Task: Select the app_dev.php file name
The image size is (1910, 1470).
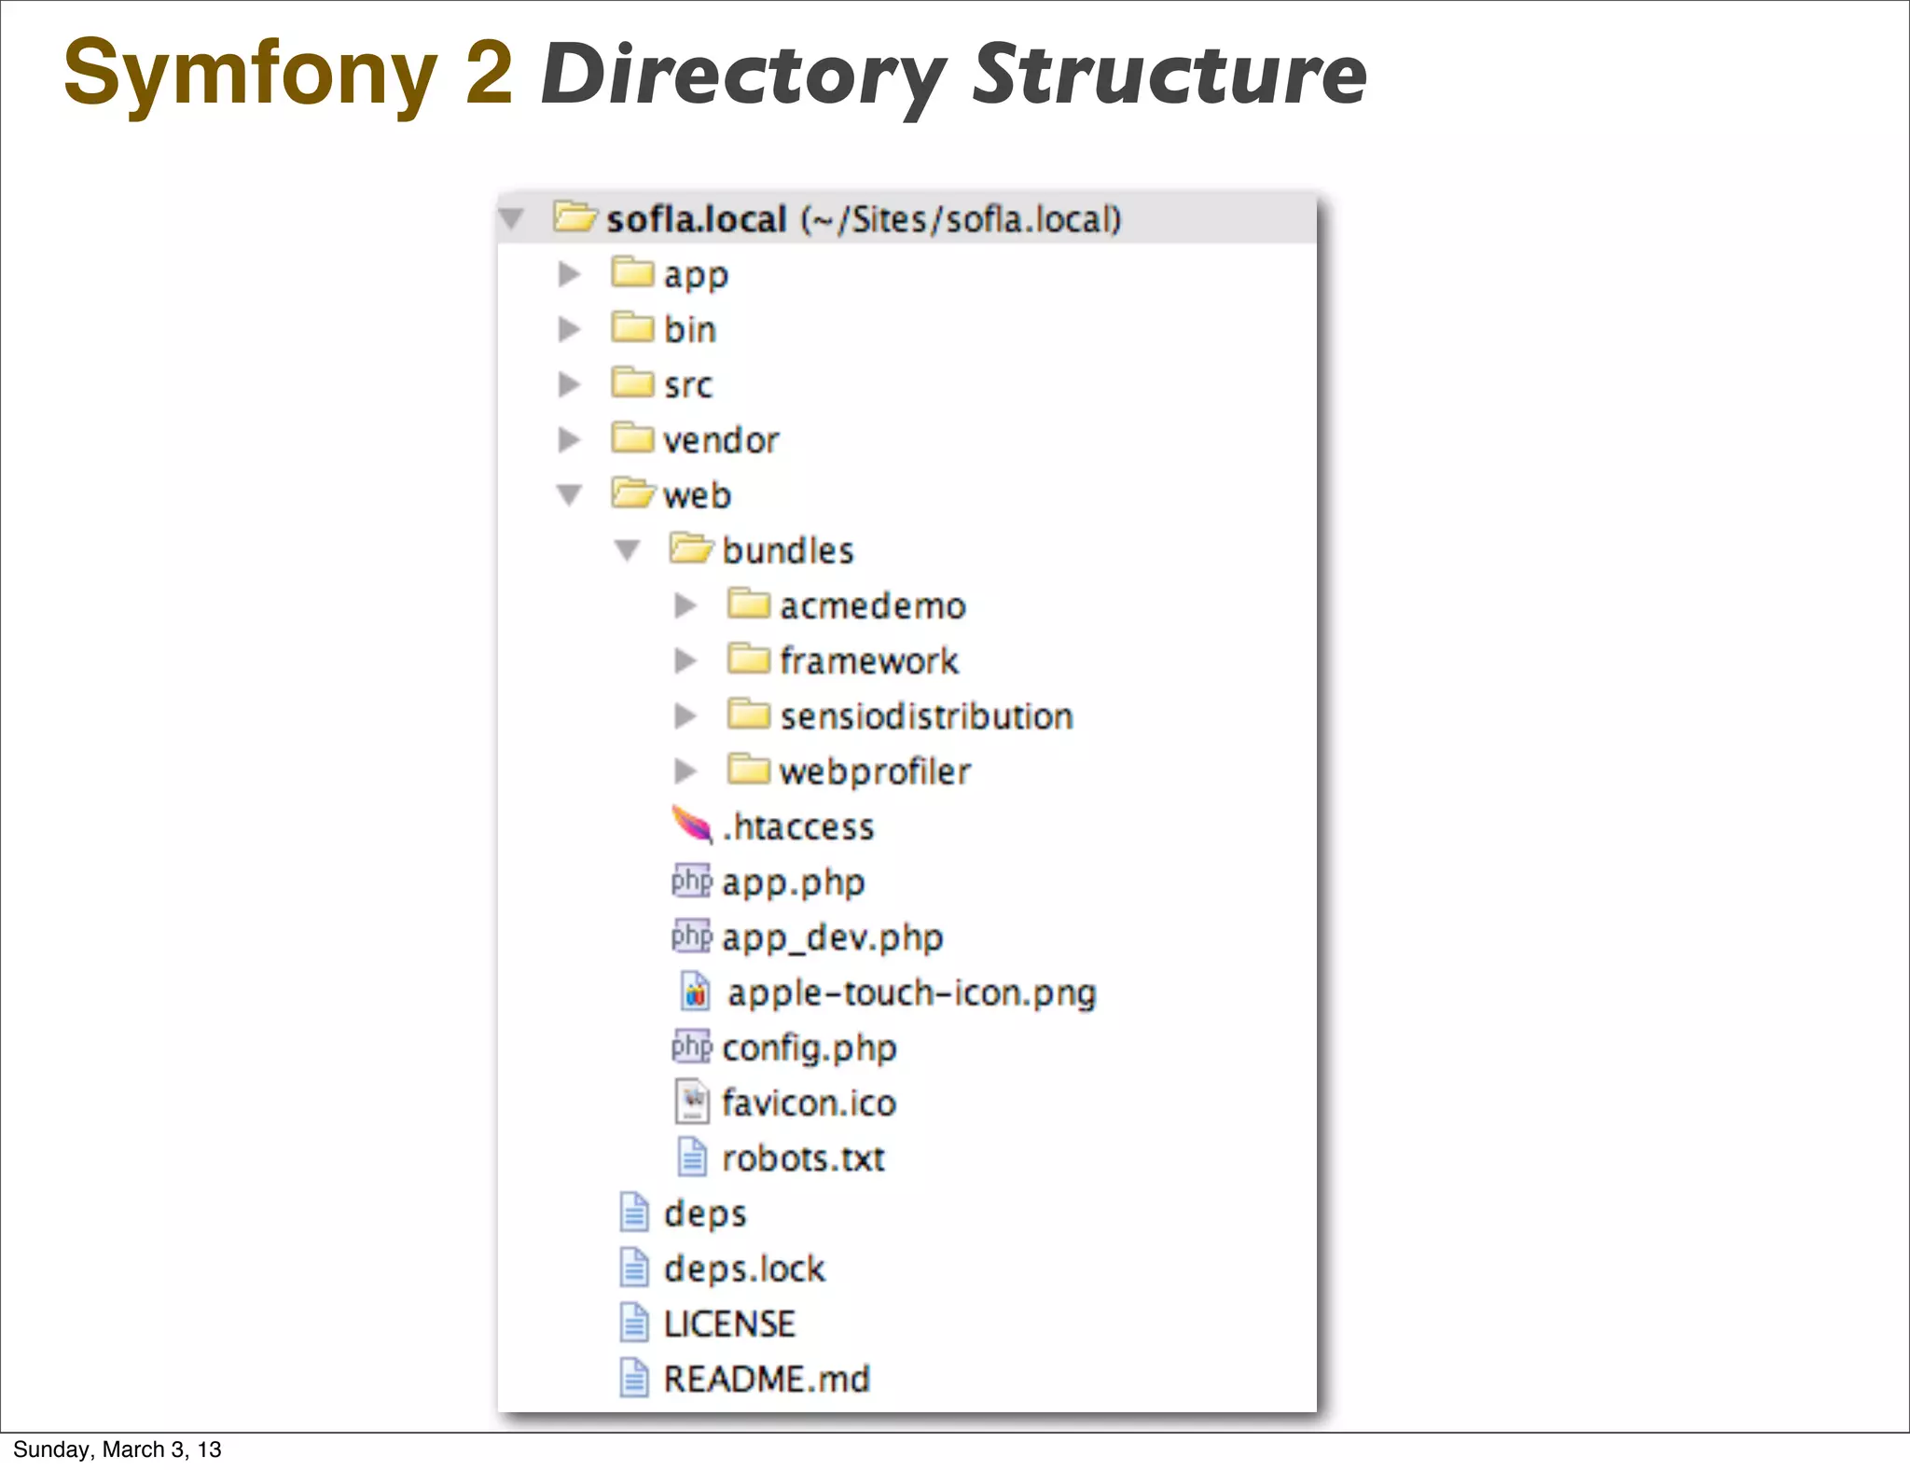Action: click(x=833, y=938)
